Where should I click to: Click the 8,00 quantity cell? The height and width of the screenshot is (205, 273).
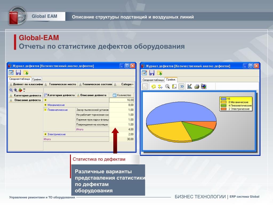point(122,105)
